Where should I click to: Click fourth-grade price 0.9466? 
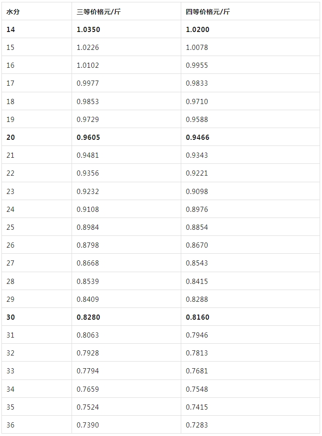tap(198, 137)
